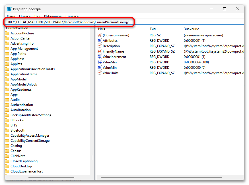This screenshot has width=249, height=185.
Task: Click the DWORD icon of ValueMax
Action: point(100,62)
